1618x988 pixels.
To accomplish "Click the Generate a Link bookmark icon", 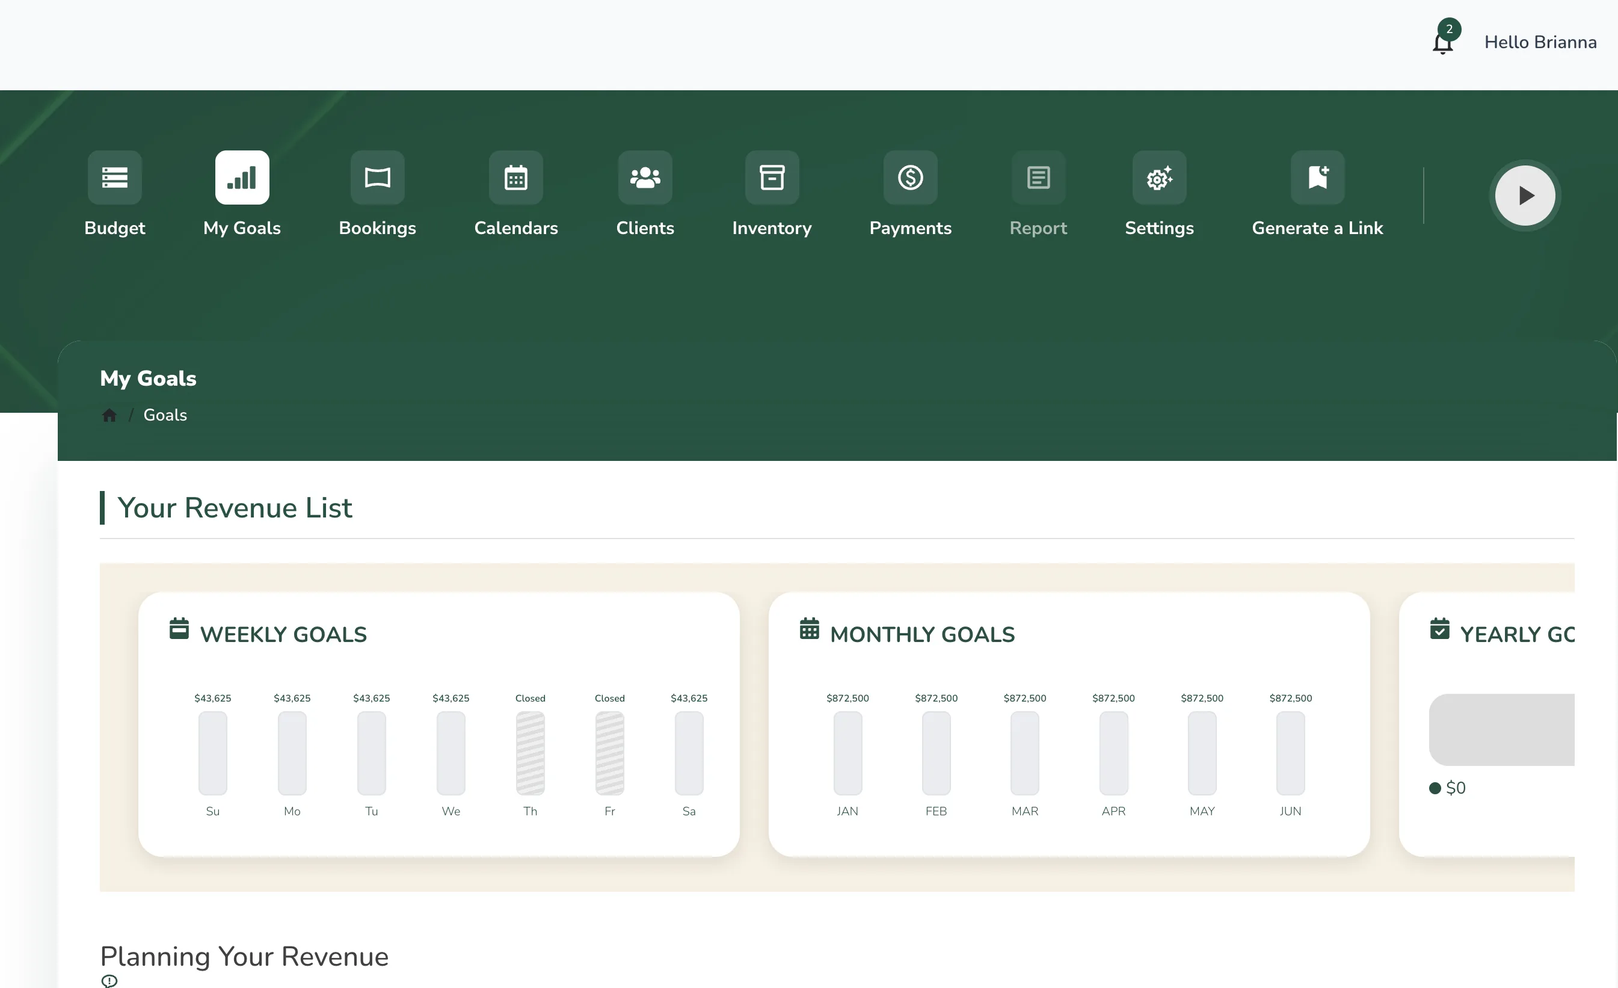I will point(1318,178).
